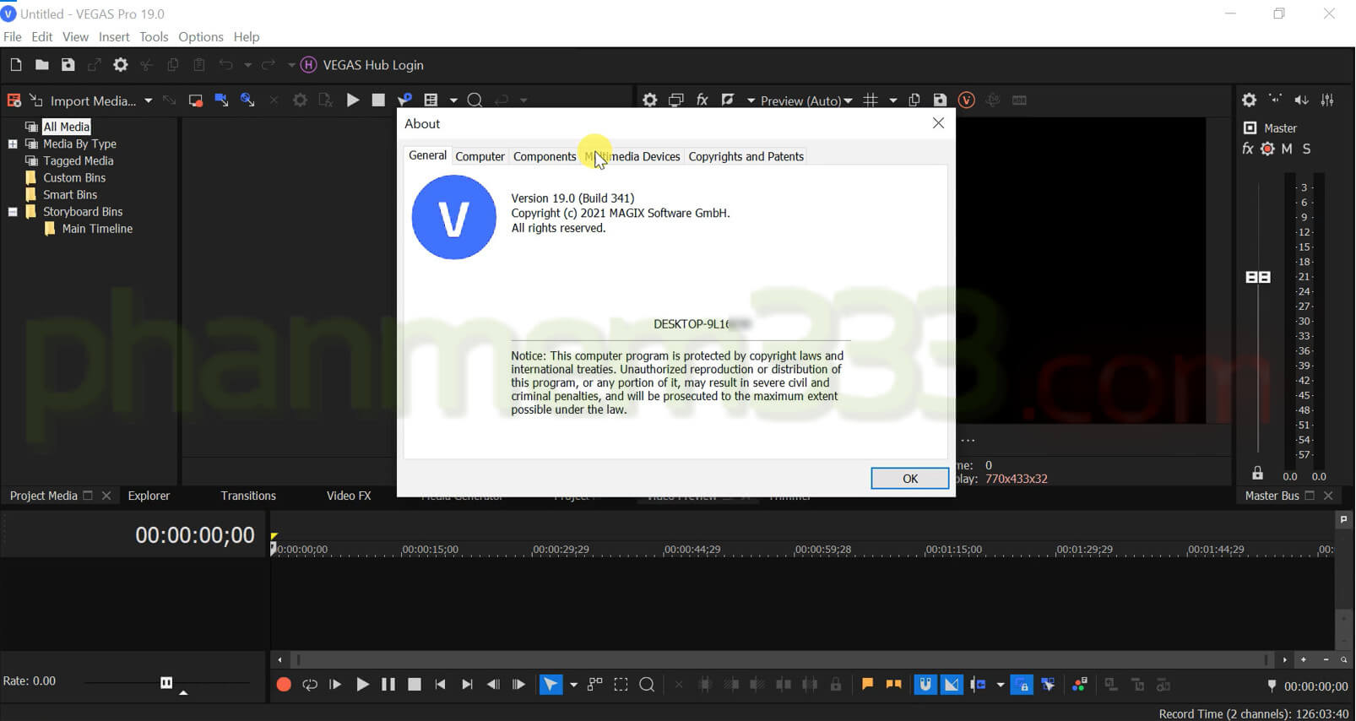Screen dimensions: 1356x721
Task: Select Smart Bins folder
Action: pos(70,195)
